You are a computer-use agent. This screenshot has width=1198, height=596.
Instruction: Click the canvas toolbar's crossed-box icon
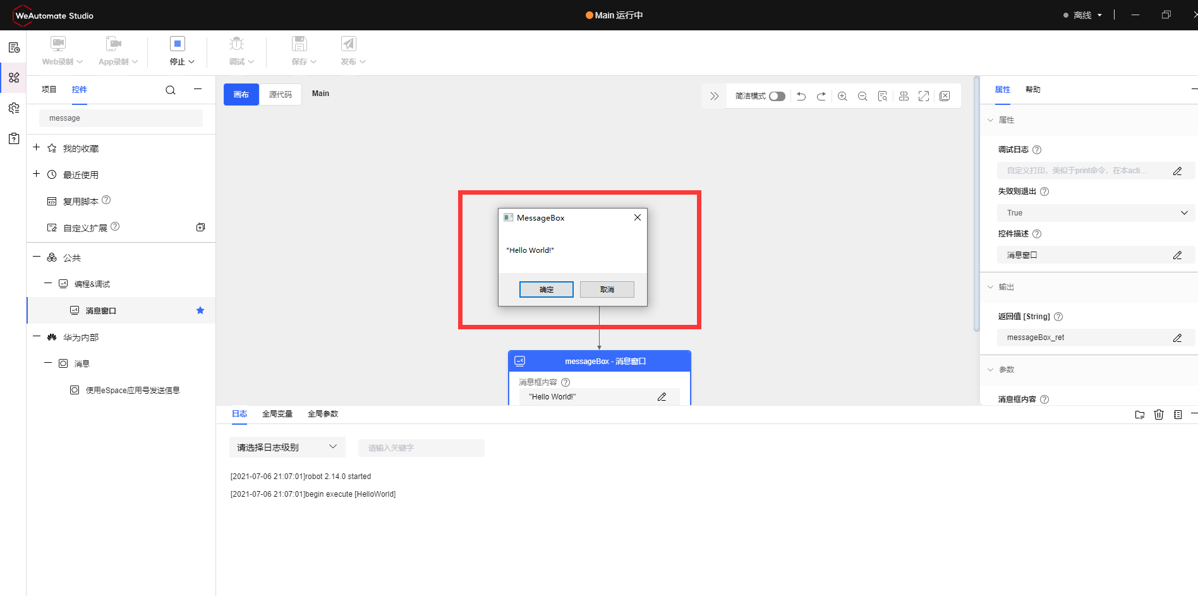point(945,96)
